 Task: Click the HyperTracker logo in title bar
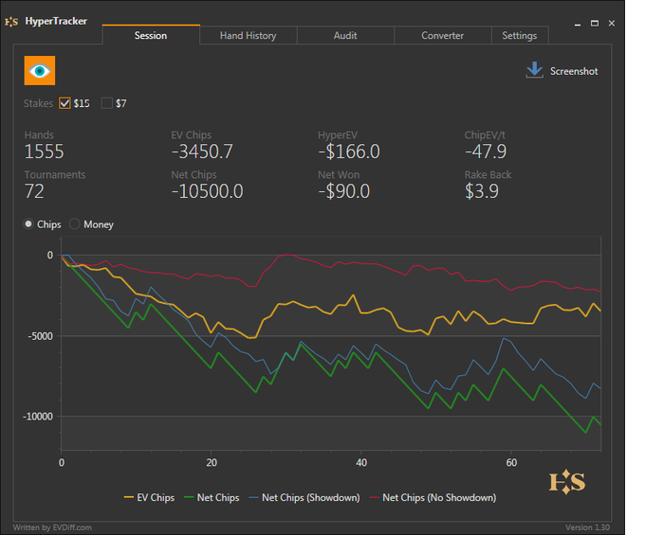click(12, 21)
